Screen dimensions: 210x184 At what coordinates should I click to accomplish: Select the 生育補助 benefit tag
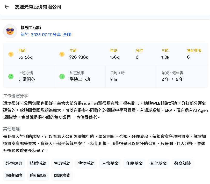[62, 163]
